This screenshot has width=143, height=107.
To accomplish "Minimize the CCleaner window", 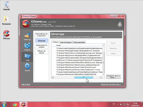I will pos(112,16).
